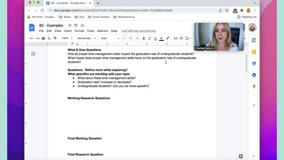Image resolution: width=284 pixels, height=160 pixels.
Task: Open the Edit menu
Action: pyautogui.click(x=49, y=31)
